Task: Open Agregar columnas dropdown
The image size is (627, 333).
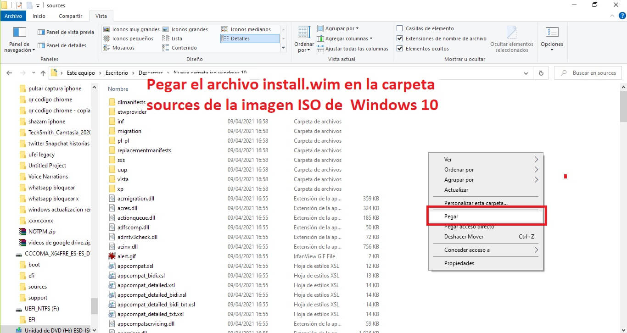Action: point(345,39)
